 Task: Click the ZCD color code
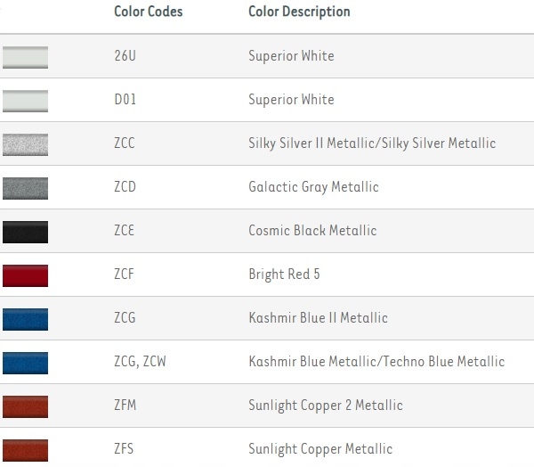tap(125, 187)
